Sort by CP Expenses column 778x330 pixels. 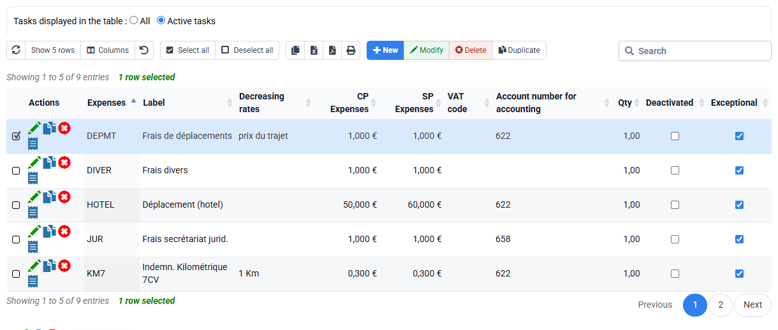(x=348, y=103)
